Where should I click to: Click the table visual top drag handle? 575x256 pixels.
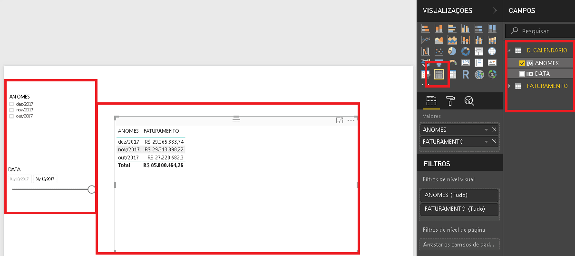tap(236, 119)
